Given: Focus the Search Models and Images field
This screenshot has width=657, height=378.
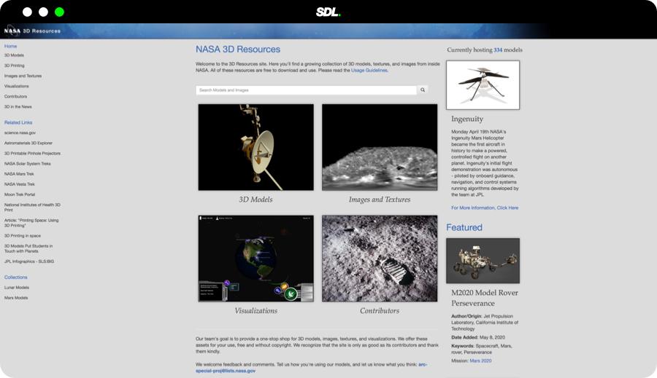Looking at the screenshot, I should pos(306,90).
